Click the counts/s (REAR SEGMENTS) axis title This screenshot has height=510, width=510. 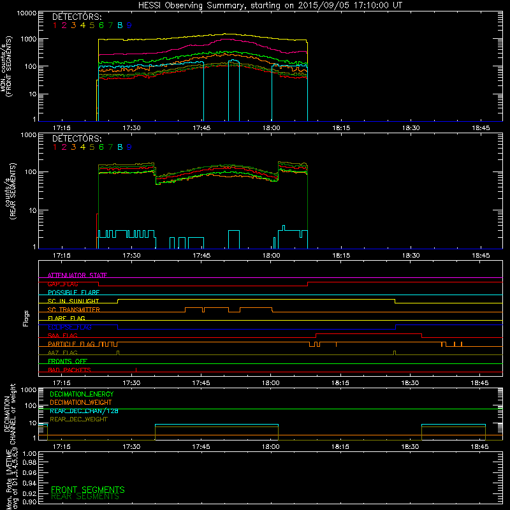tap(10, 191)
